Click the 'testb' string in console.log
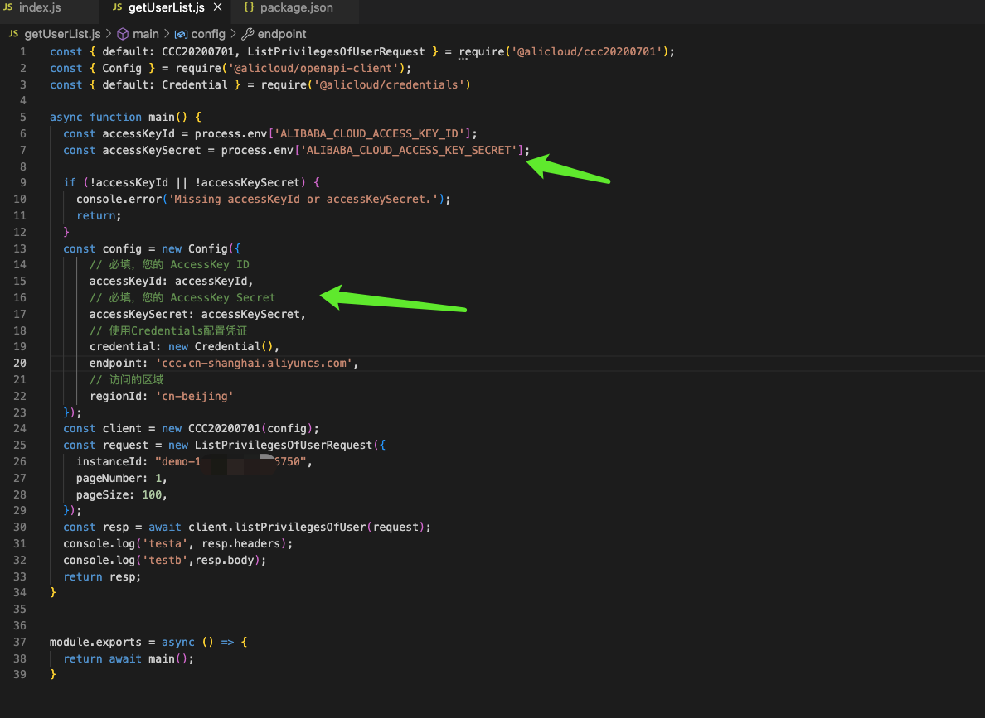985x718 pixels. point(165,560)
